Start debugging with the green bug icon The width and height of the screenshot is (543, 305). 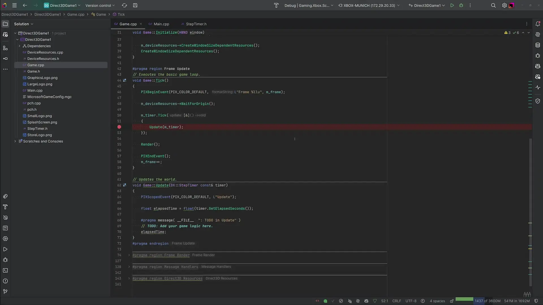coord(461,5)
